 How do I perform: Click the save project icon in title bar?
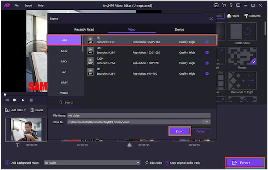click(216, 5)
